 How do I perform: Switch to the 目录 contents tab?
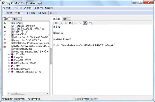tap(7, 19)
